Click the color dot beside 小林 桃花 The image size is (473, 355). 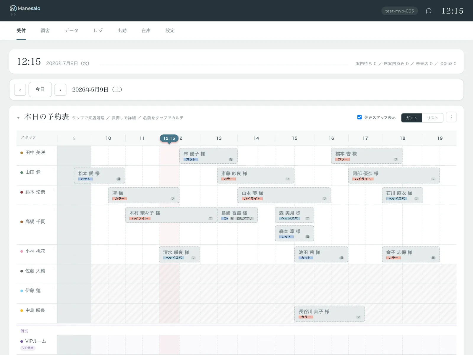coord(22,251)
